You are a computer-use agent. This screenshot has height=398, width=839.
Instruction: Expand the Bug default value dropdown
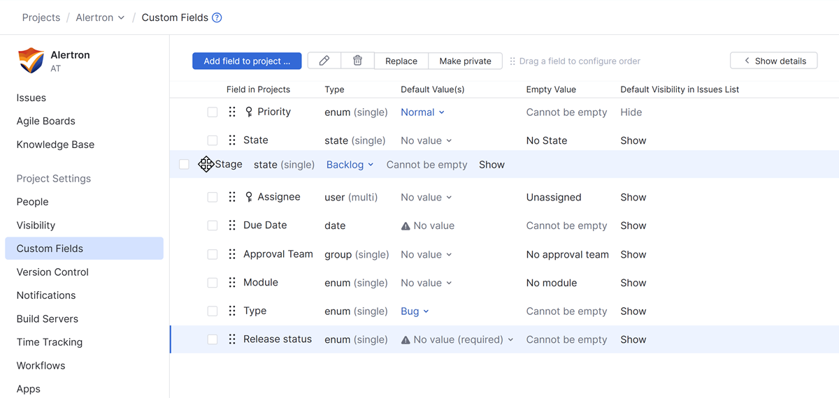(415, 311)
